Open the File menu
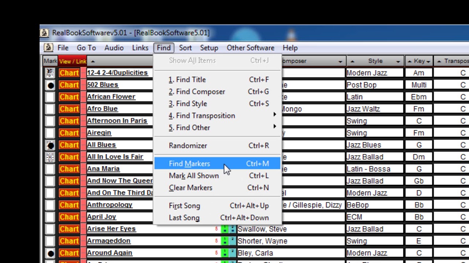469x263 pixels. (x=63, y=48)
